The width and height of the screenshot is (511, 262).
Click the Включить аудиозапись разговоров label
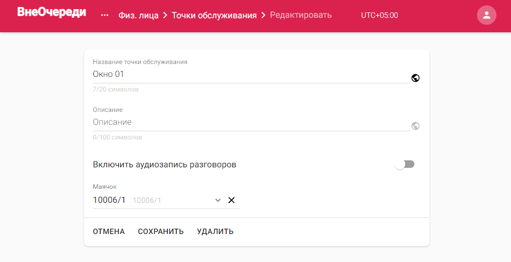coord(165,165)
